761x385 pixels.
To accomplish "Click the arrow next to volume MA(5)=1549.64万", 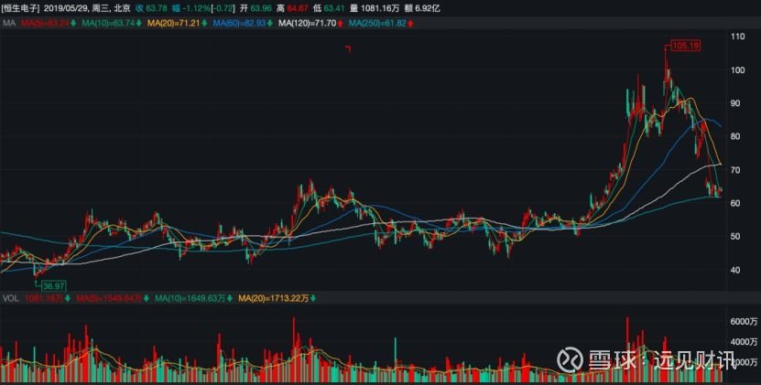I will point(145,298).
